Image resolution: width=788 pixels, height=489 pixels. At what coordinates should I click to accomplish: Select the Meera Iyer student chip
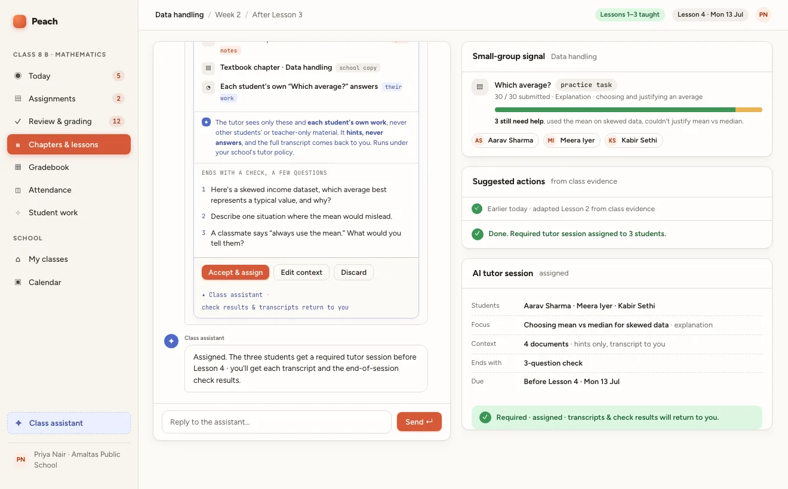tap(571, 140)
